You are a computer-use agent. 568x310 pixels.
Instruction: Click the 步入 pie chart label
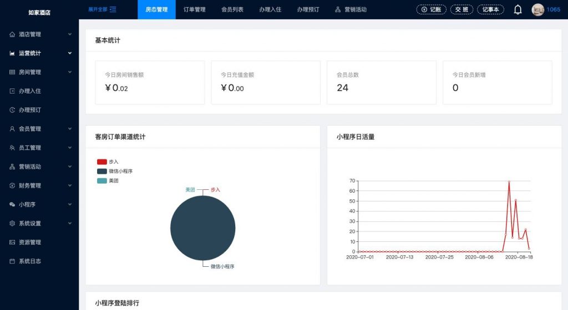click(x=215, y=190)
